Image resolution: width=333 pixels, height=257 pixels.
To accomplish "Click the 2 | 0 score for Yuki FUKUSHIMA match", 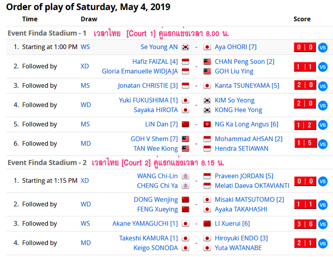I will 305,104.
